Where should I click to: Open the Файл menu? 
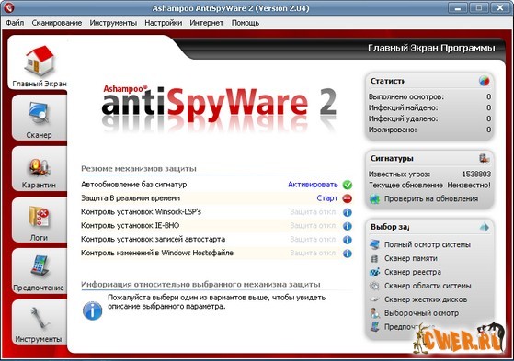pyautogui.click(x=15, y=23)
